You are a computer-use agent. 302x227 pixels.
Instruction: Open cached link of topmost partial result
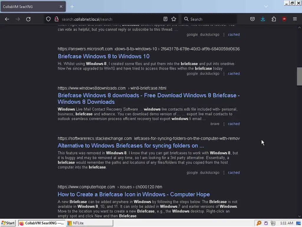pyautogui.click(x=234, y=35)
